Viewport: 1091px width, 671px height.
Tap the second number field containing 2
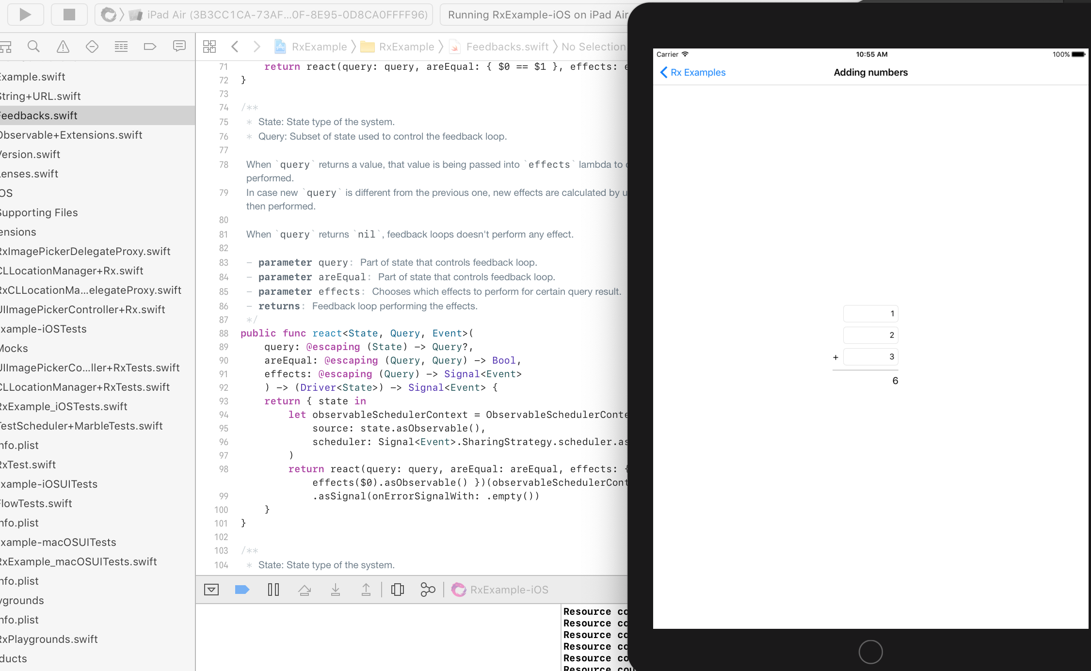[870, 335]
